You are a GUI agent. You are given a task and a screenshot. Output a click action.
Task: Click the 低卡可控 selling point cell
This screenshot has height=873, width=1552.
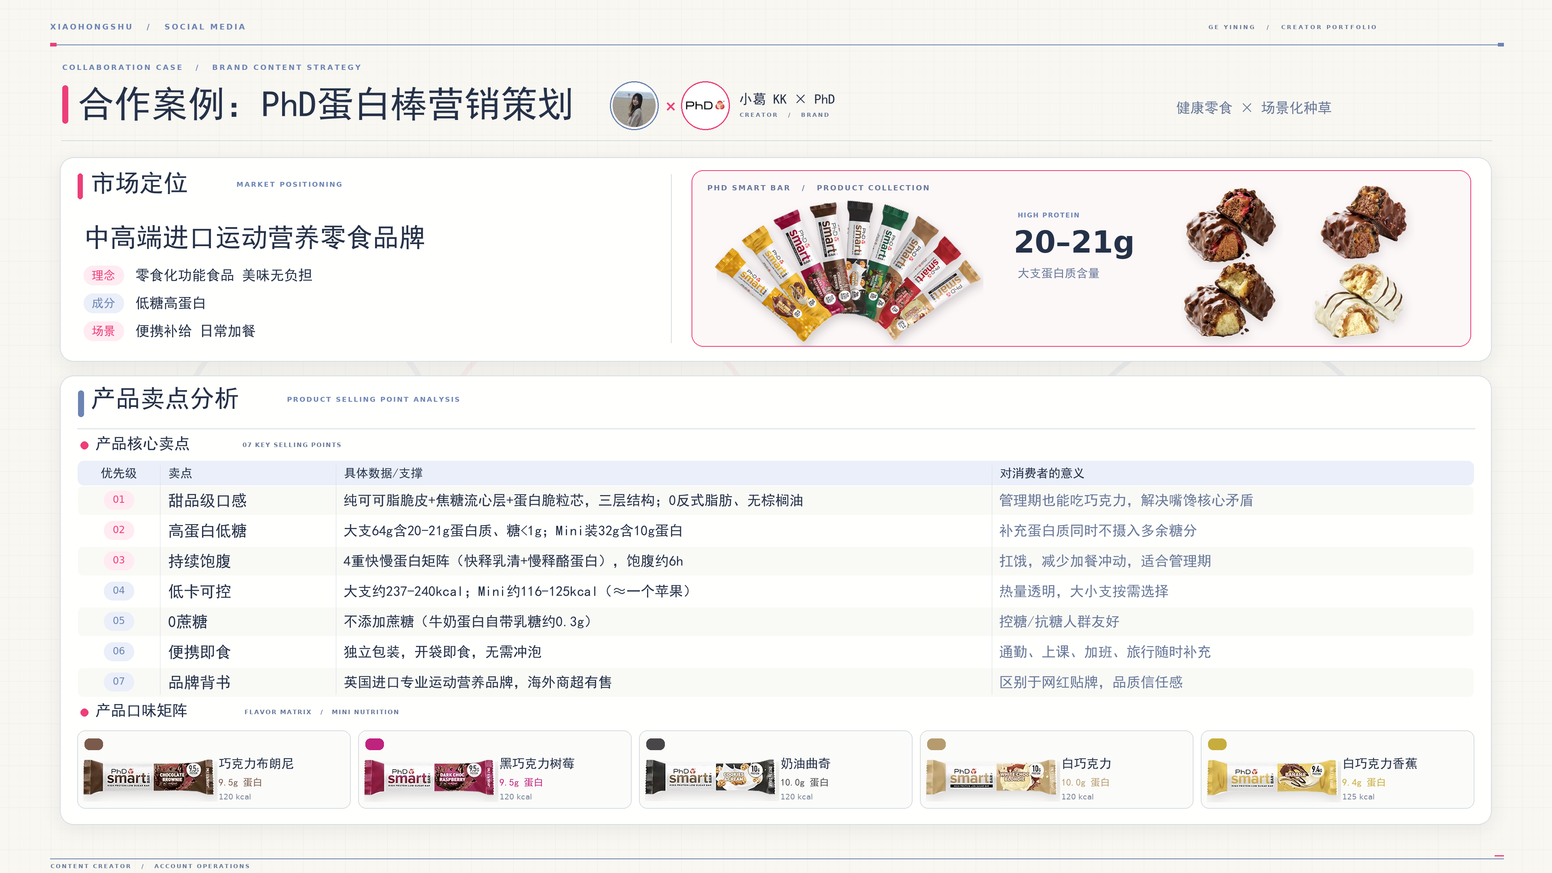(x=199, y=591)
